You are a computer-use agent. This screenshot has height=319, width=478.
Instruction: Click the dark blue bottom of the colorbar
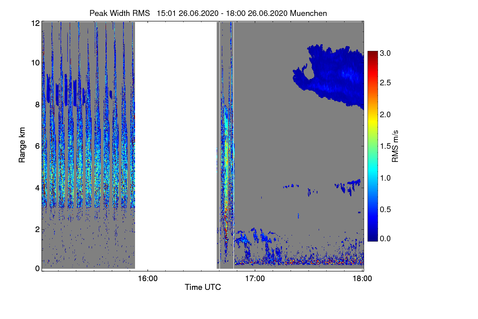[372, 238]
